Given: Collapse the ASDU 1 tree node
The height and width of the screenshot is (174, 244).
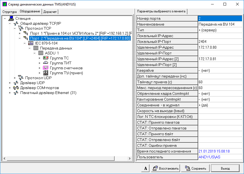Looking at the screenshot, I should pos(35,53).
